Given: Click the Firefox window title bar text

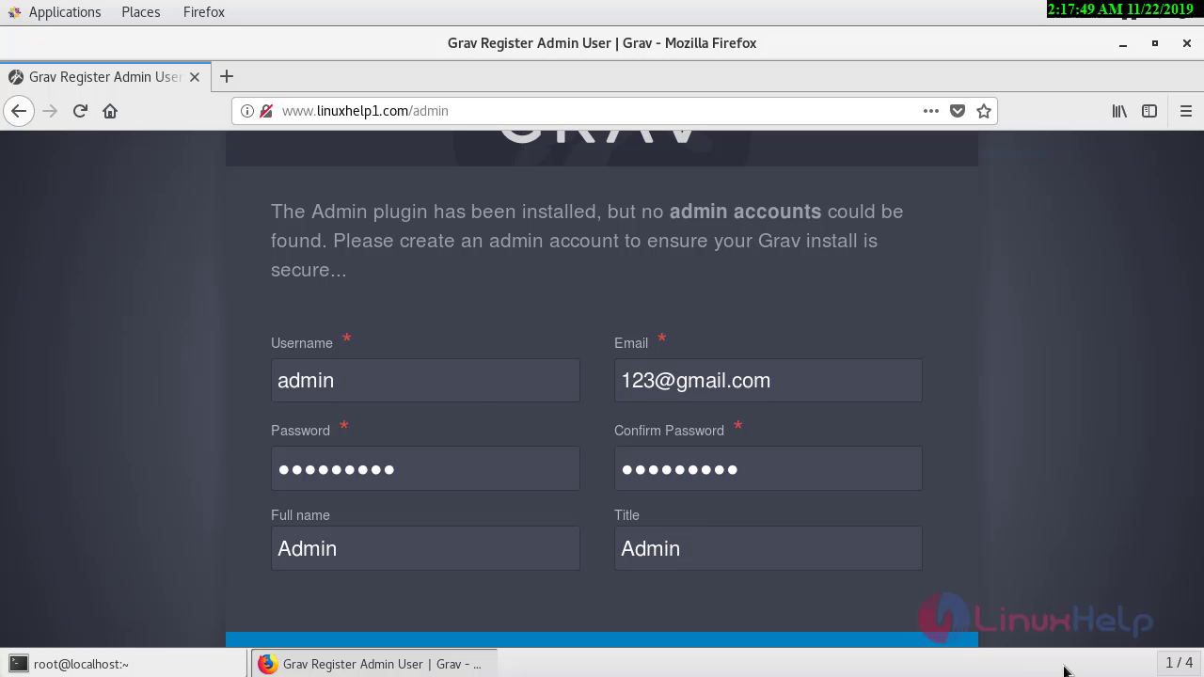Looking at the screenshot, I should click(x=602, y=43).
